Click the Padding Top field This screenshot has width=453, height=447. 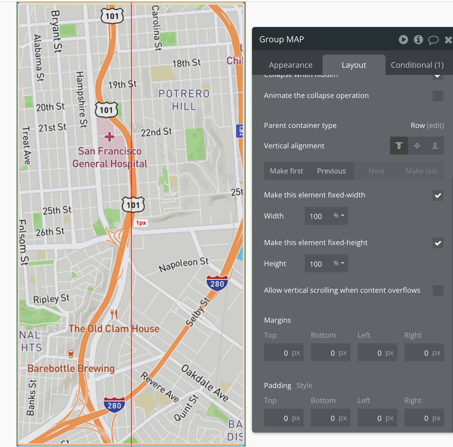pos(284,418)
